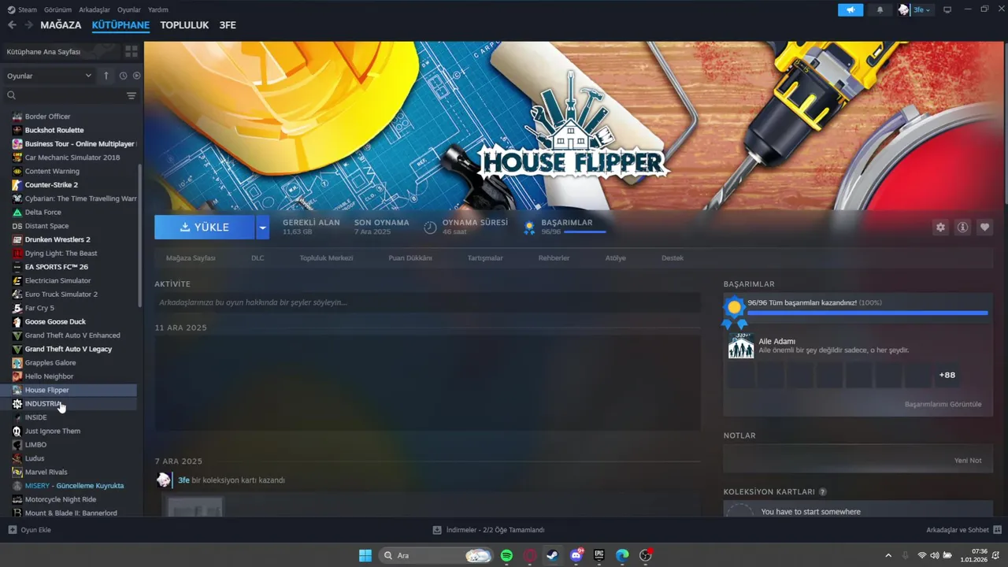Open the Rehberler link

point(554,258)
